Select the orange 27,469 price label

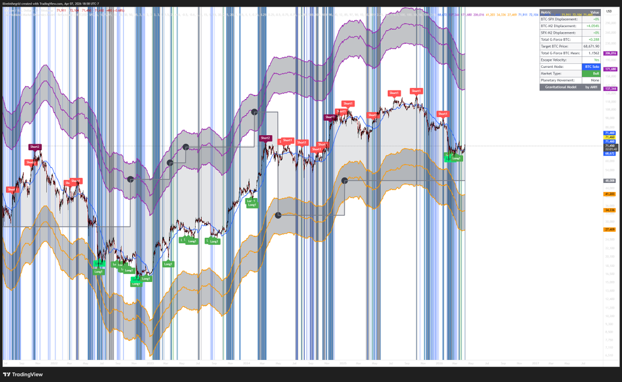[610, 229]
